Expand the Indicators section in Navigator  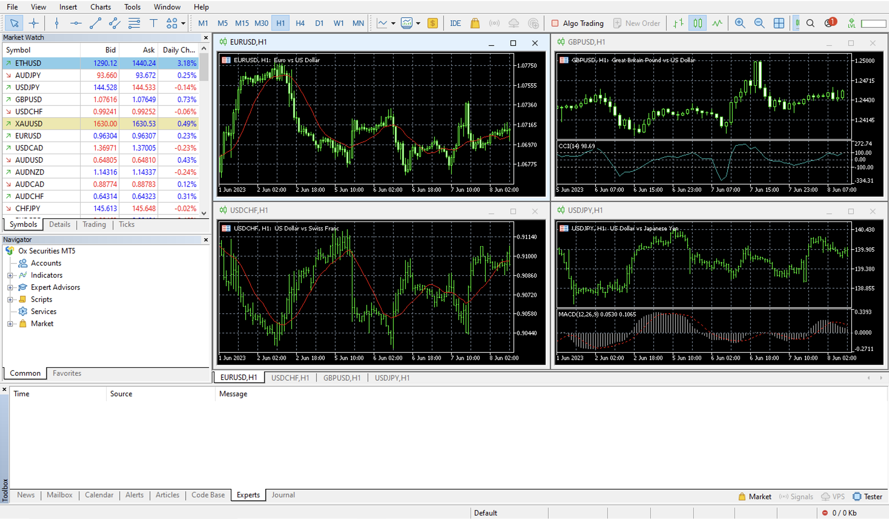[x=9, y=275]
